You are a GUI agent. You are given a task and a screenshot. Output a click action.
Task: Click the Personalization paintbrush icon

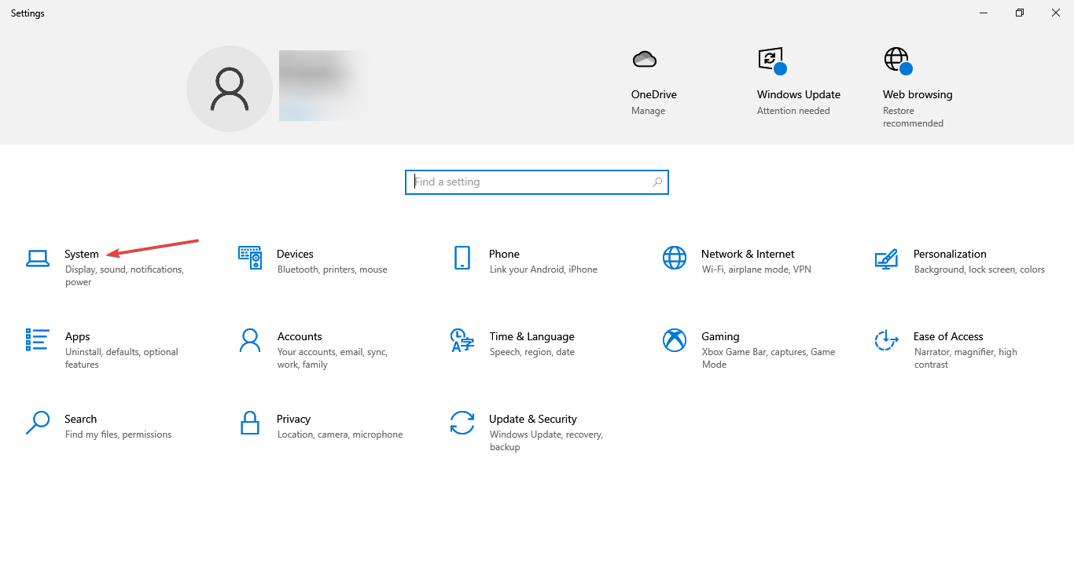click(886, 258)
